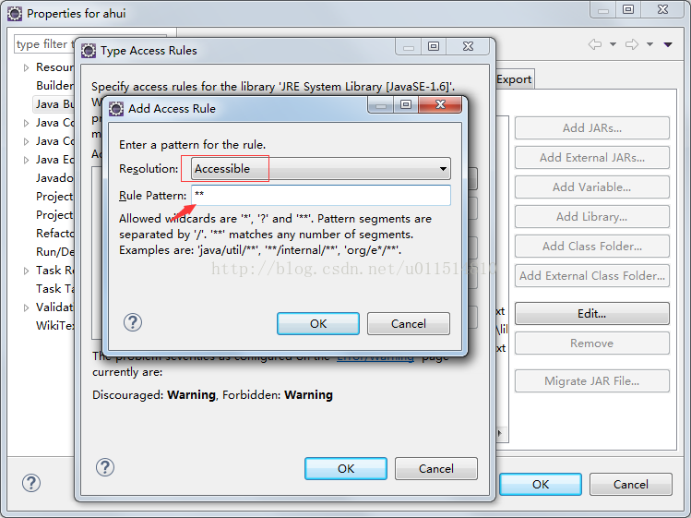Click the forward navigation arrow icon

[632, 44]
